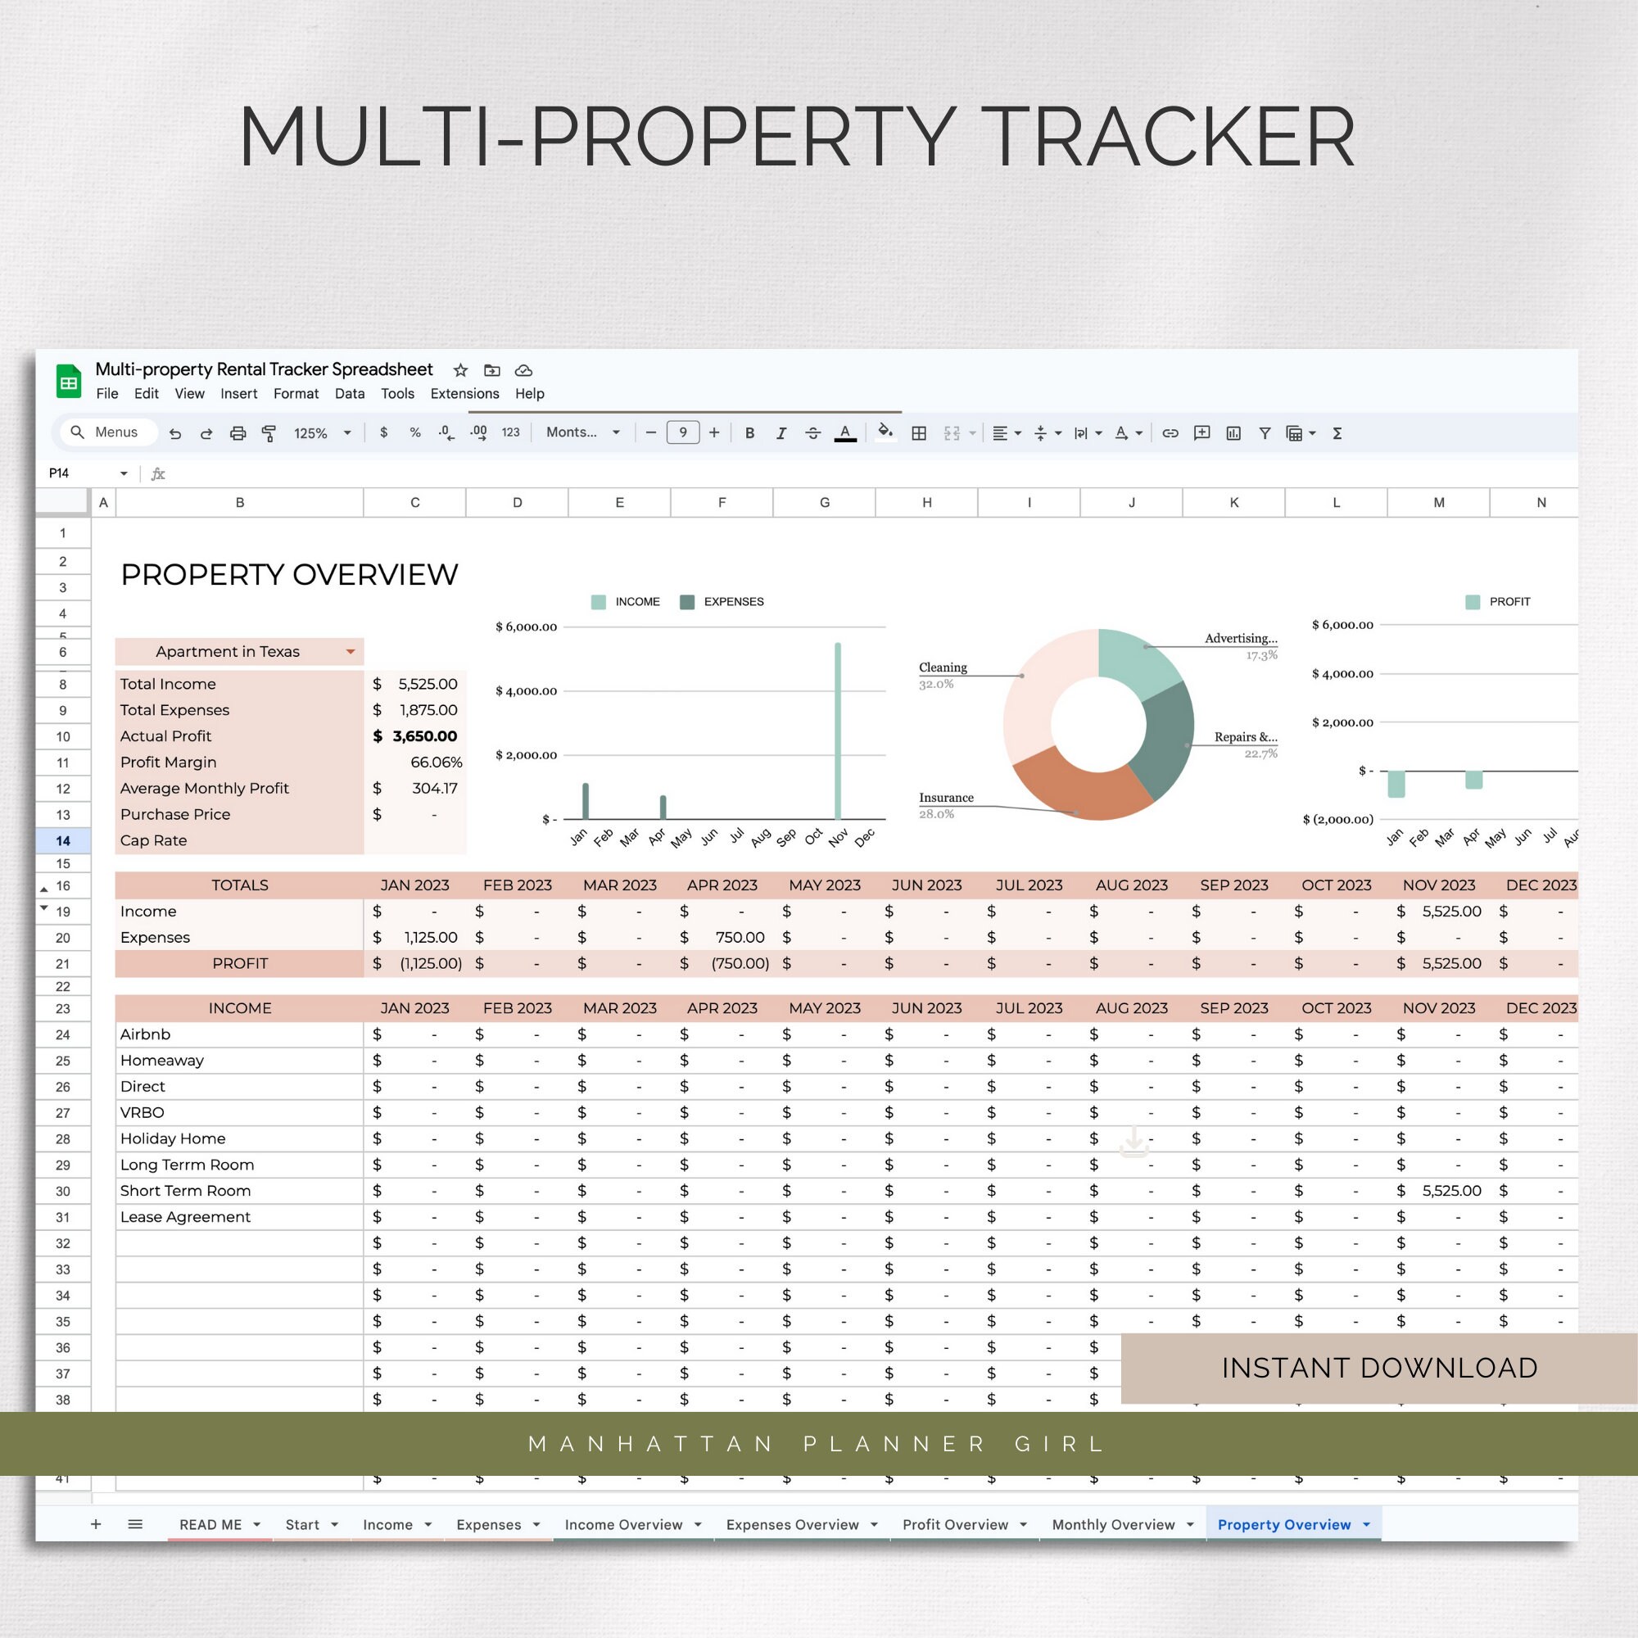Open the zoom level 125% dropdown
This screenshot has height=1638, width=1638.
point(322,433)
